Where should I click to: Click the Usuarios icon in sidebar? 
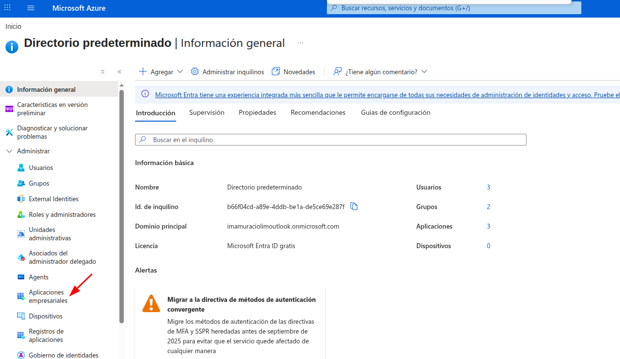21,168
